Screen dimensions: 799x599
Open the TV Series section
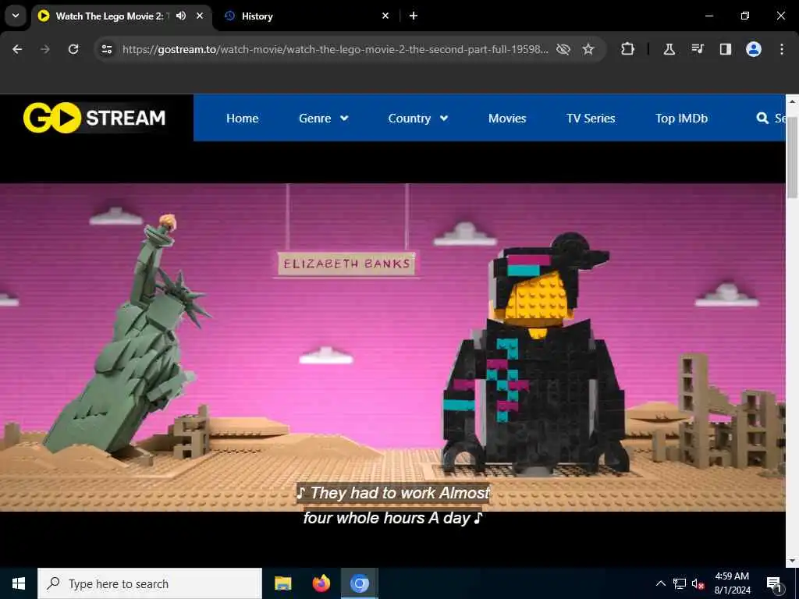(x=591, y=119)
